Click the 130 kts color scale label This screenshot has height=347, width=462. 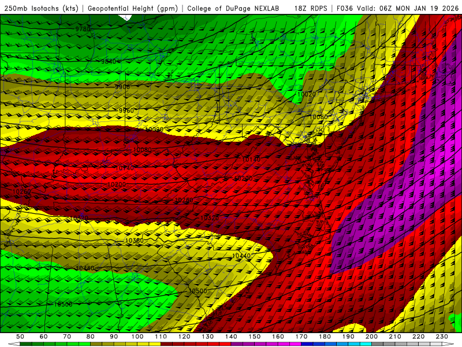(x=208, y=337)
